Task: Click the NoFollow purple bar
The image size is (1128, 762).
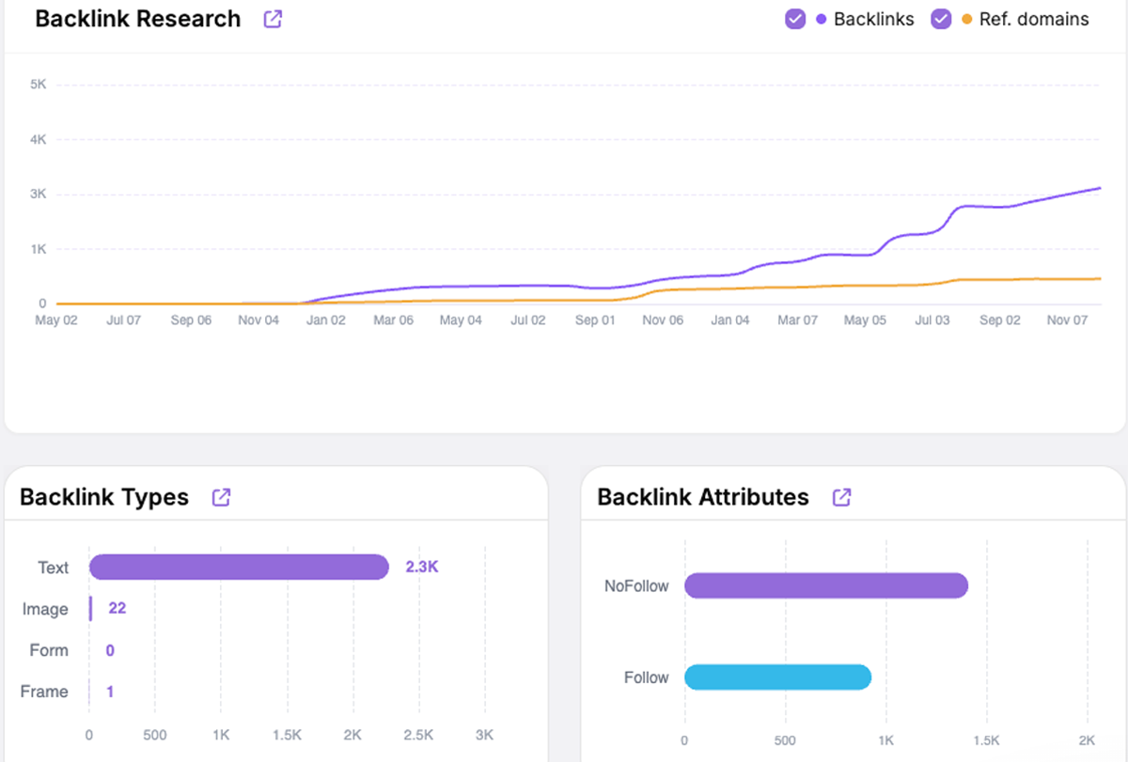Action: tap(826, 586)
